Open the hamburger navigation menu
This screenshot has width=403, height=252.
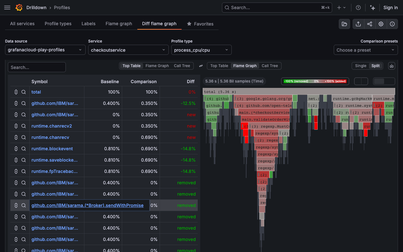(7, 8)
